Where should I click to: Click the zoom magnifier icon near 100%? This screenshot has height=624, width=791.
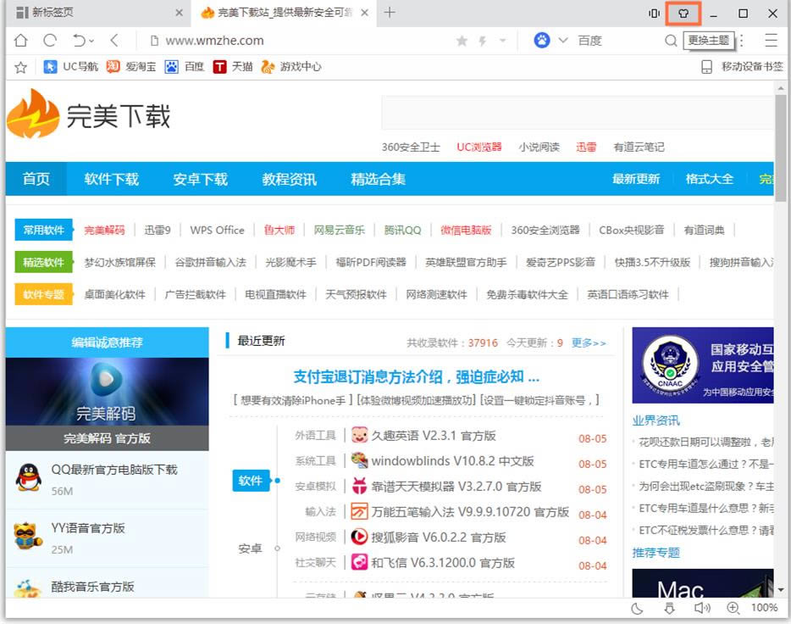(x=733, y=608)
